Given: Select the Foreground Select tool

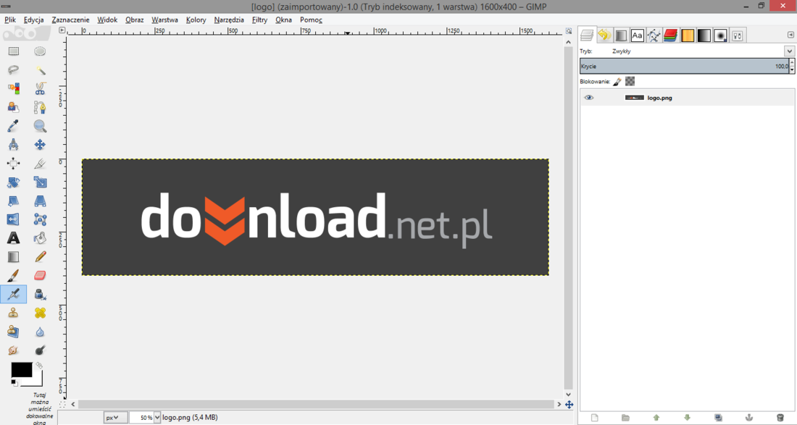Looking at the screenshot, I should pos(13,107).
